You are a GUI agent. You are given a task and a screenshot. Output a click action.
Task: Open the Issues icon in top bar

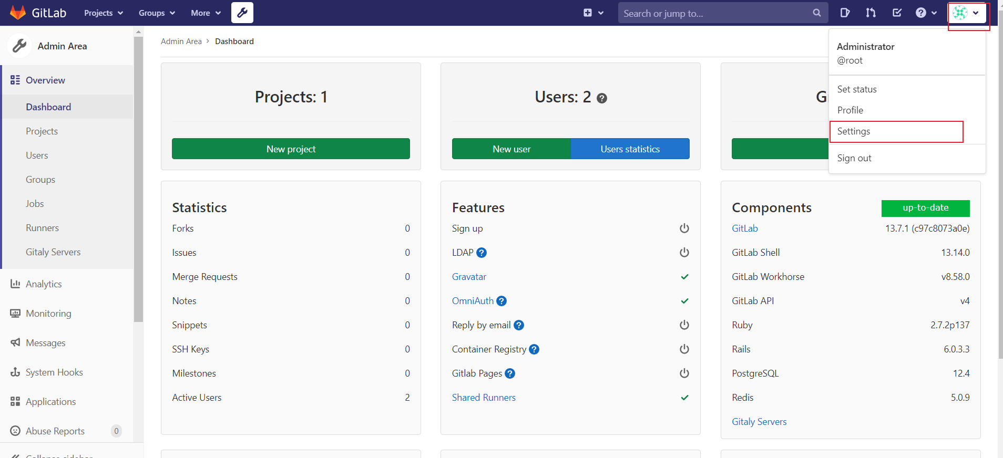coord(845,13)
